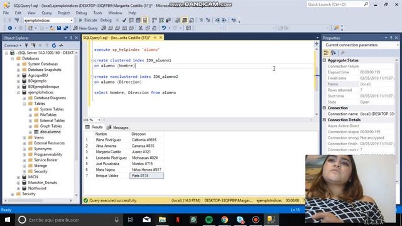
Task: Click the Debug button
Action: pyautogui.click(x=106, y=20)
